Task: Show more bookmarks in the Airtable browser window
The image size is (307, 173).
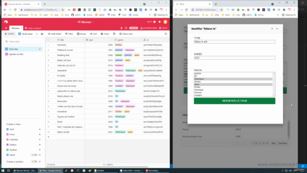Action: 150,15
